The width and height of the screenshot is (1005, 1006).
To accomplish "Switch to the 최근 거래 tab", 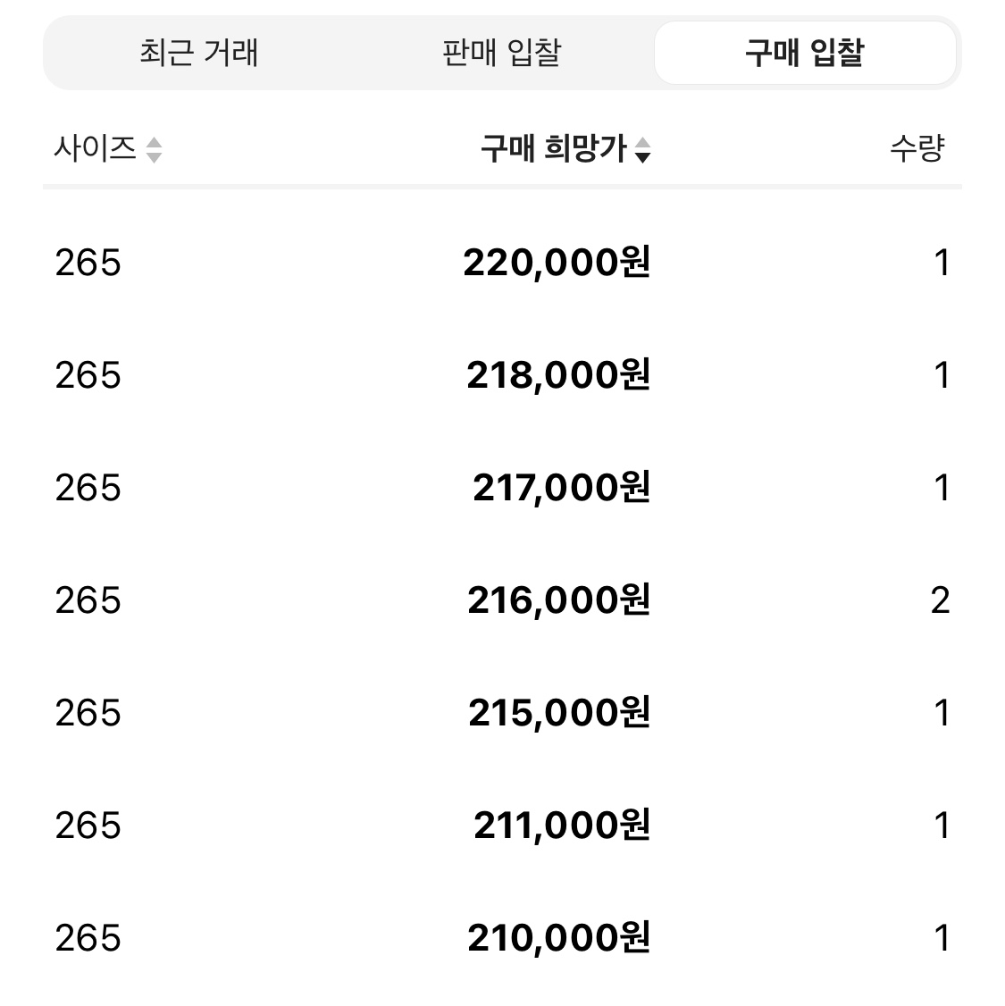I will tap(199, 53).
